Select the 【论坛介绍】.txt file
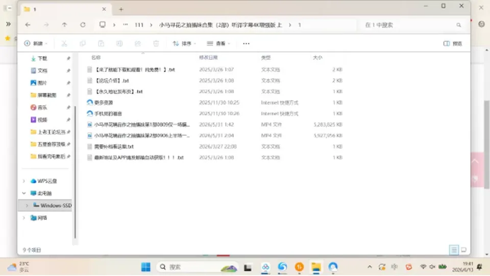 112,81
